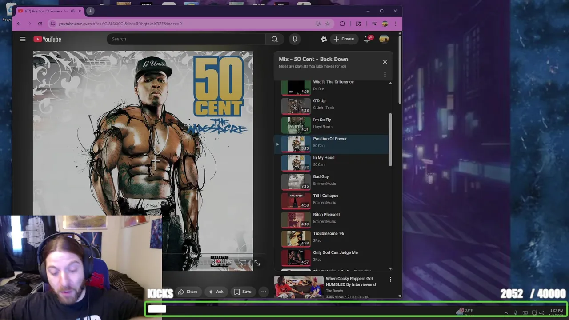Open options for When Cocky Rappers video
This screenshot has height=320, width=569.
coord(390,280)
